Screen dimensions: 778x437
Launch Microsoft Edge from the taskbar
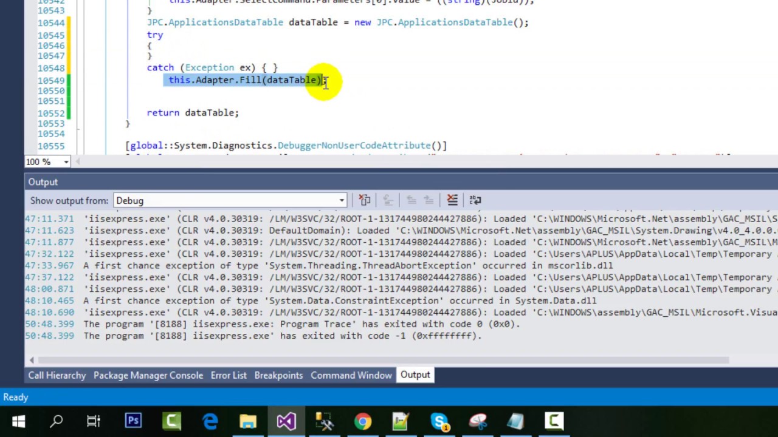click(210, 421)
